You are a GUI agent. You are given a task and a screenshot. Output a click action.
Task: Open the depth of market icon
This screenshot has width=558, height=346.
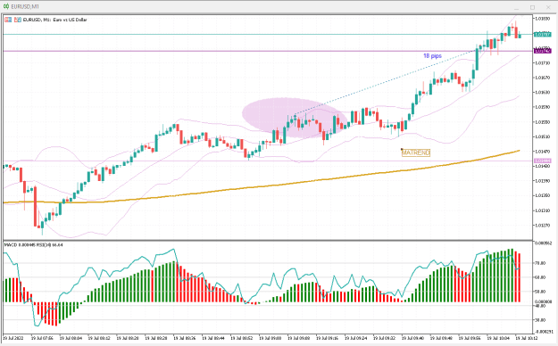pos(18,20)
